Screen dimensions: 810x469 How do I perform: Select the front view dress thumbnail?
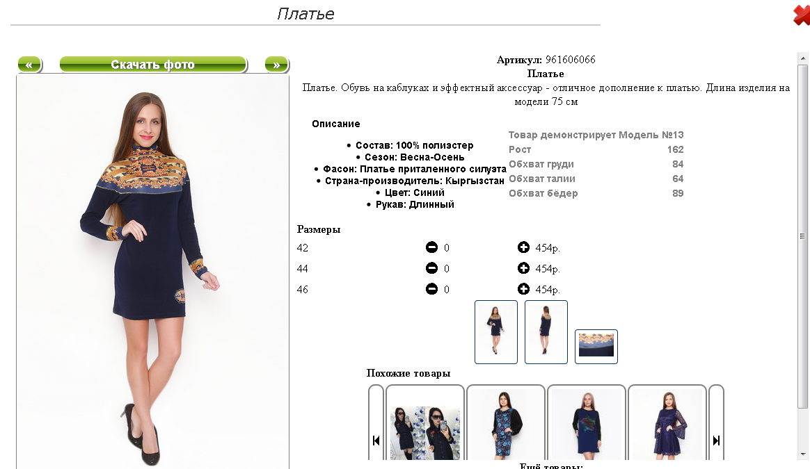pos(496,331)
